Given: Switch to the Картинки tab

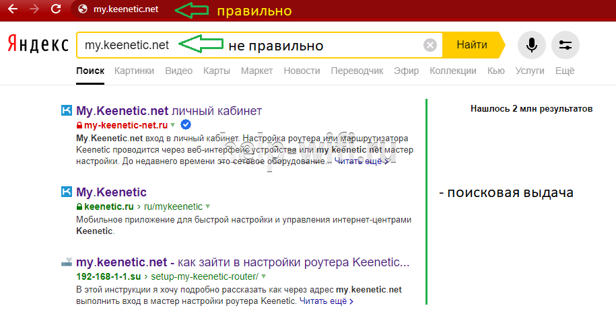Looking at the screenshot, I should click(134, 71).
